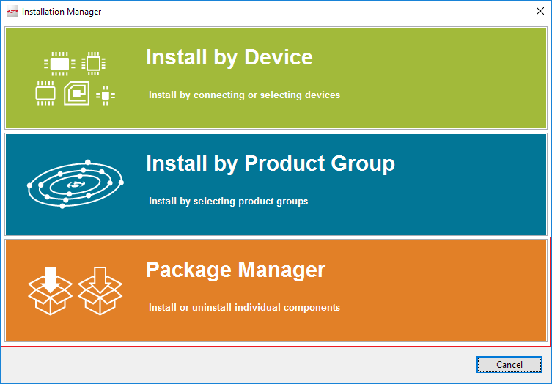
Task: Click the Silicon Labs logo in title bar
Action: [12, 12]
